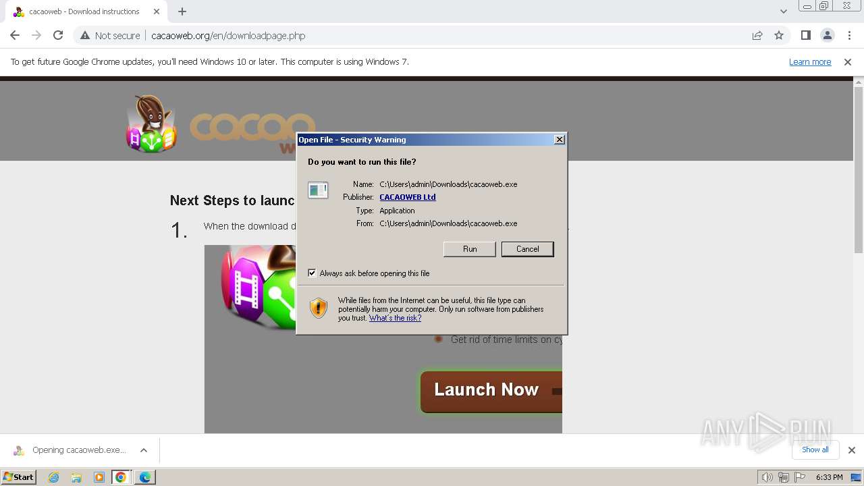Click the Launch Now button
This screenshot has height=486, width=864.
pyautogui.click(x=491, y=391)
